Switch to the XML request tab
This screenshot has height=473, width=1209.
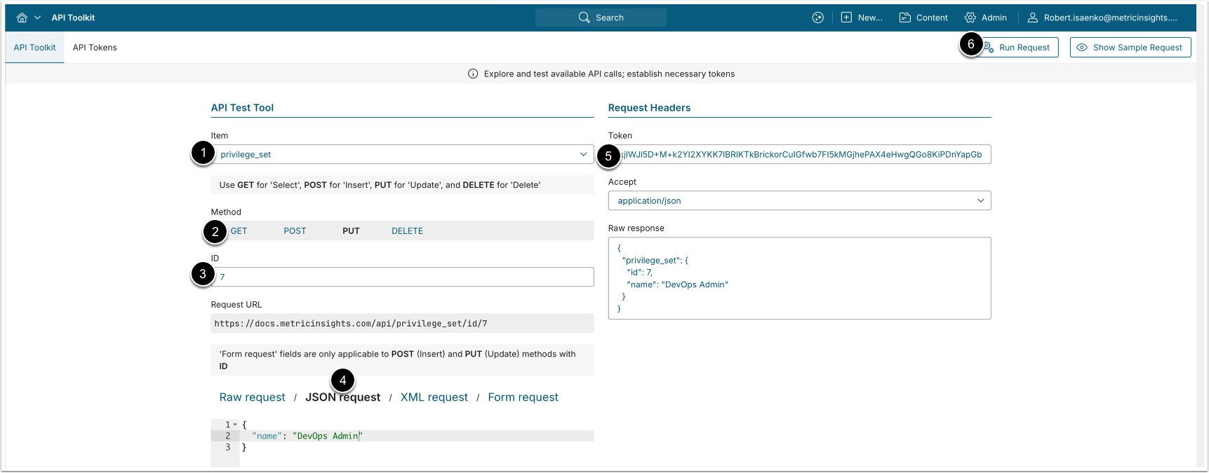pyautogui.click(x=434, y=397)
